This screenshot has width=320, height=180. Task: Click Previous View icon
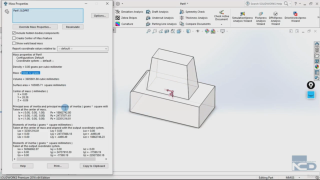161,31
